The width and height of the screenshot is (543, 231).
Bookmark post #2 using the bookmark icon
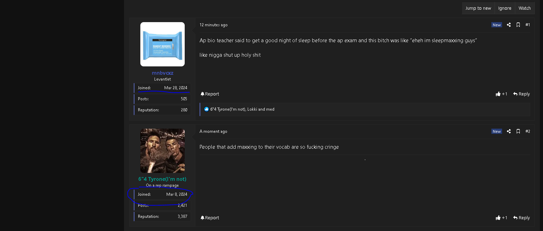point(518,131)
